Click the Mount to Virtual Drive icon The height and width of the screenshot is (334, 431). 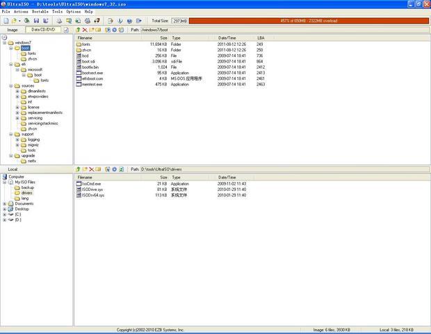(88, 21)
